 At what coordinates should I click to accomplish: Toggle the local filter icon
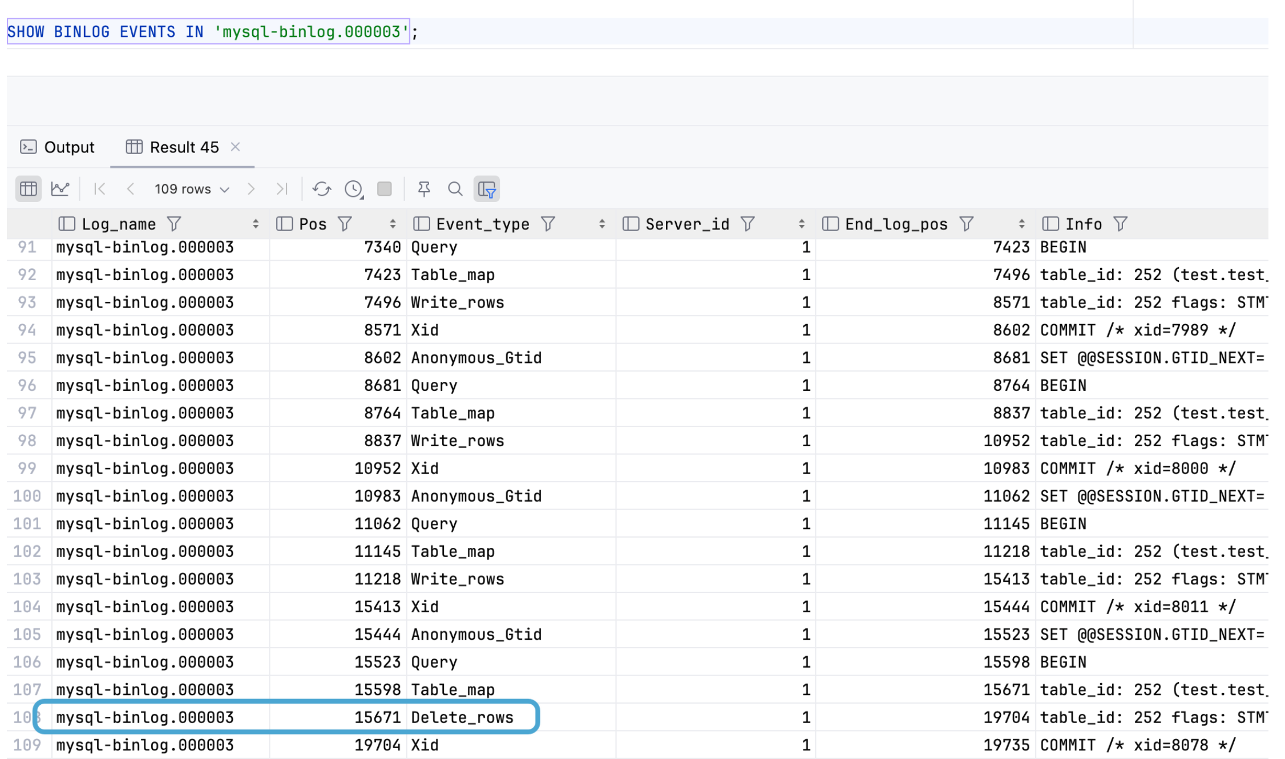487,189
